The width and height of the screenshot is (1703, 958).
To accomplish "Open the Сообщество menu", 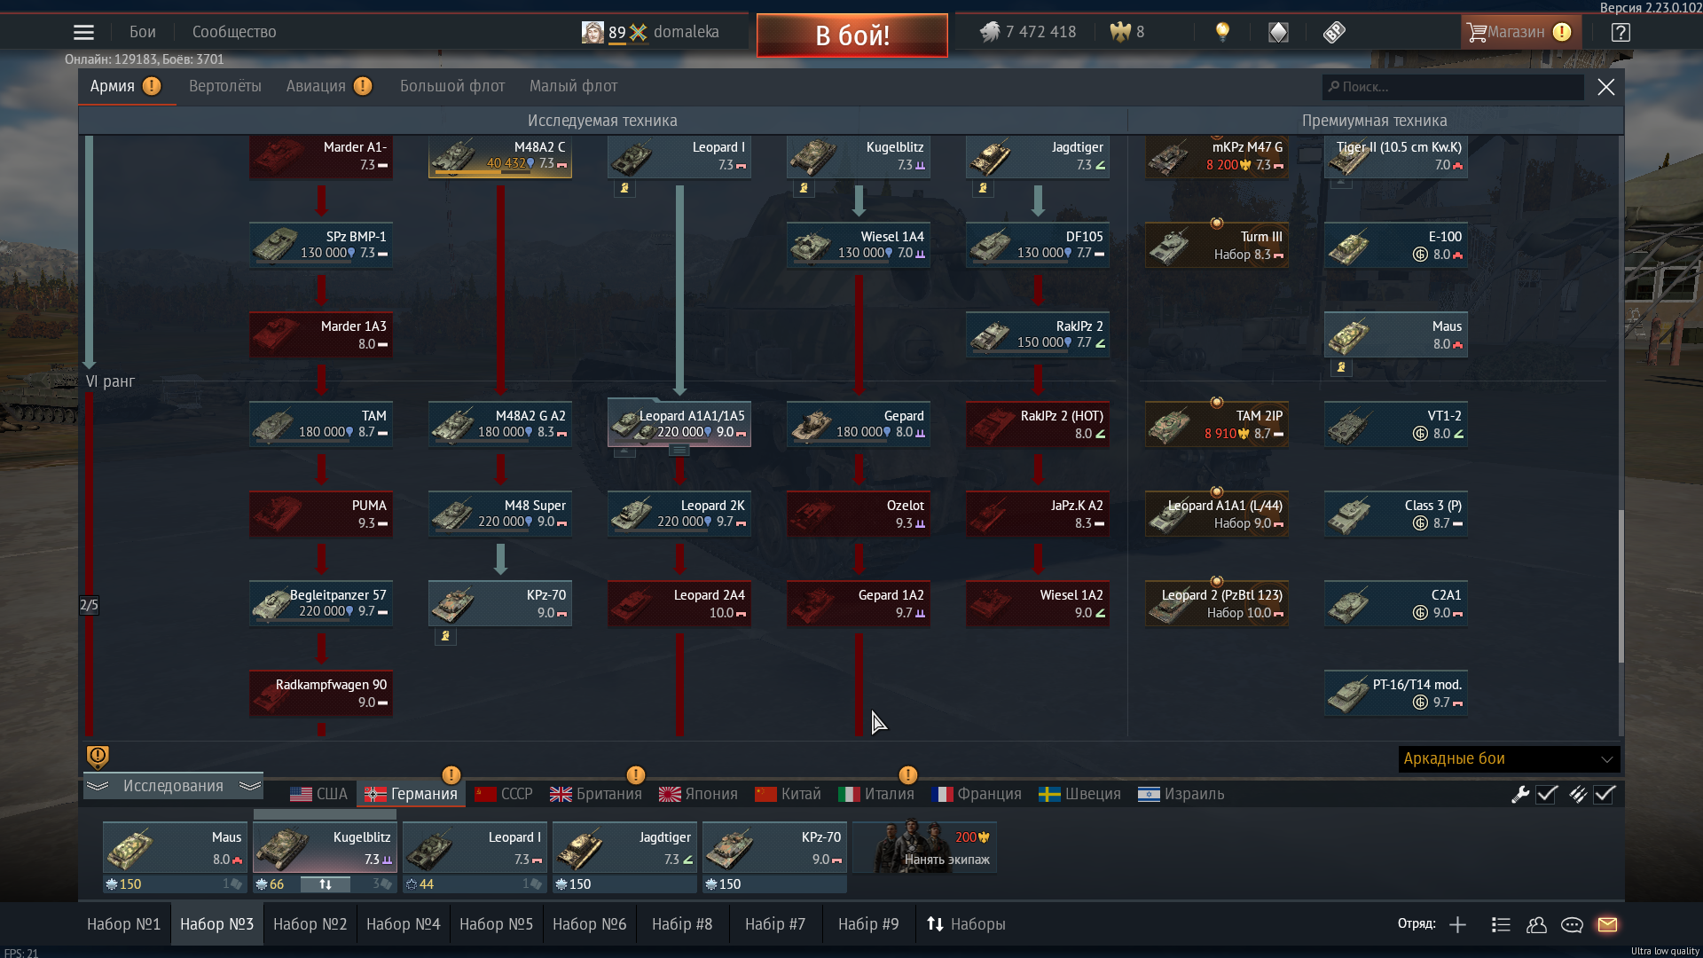I will (234, 32).
